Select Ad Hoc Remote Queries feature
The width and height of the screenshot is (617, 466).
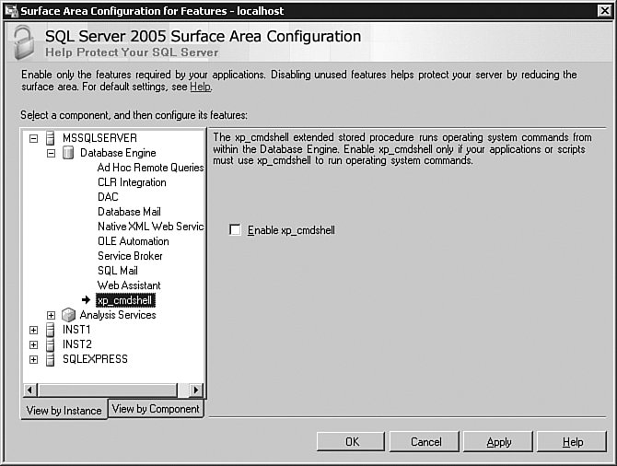(x=150, y=168)
